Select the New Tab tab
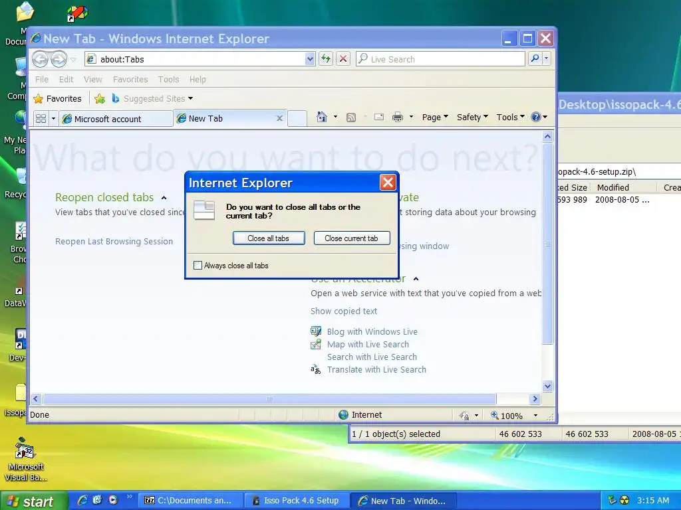 230,118
